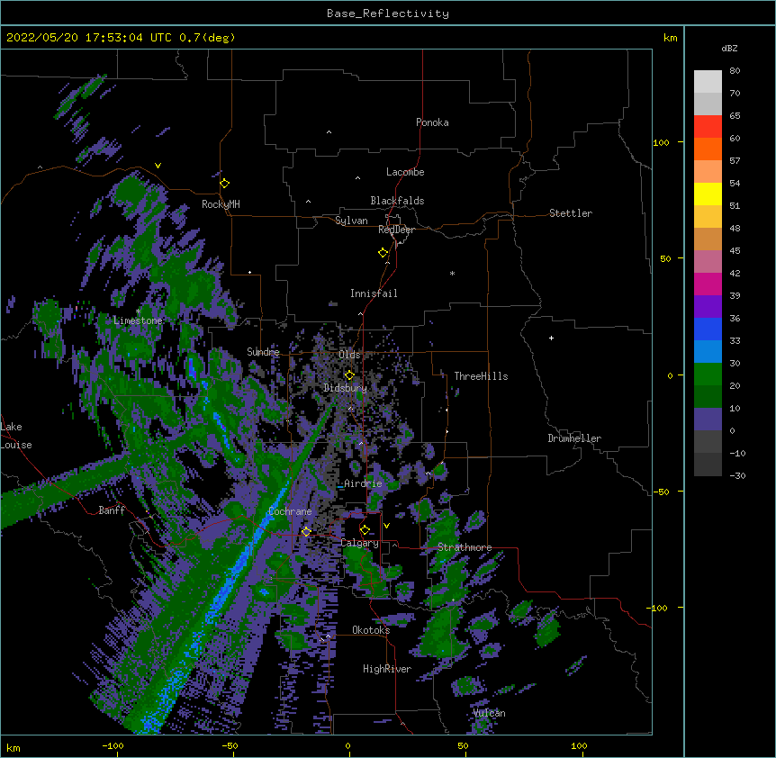This screenshot has height=758, width=776.
Task: Click the yellow radar marker between Olds and Didsbury
Action: 349,375
